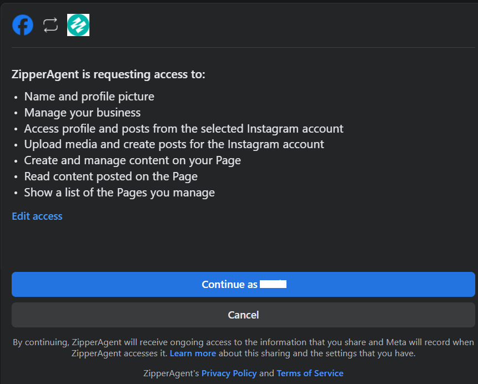Viewport: 478px width, 384px height.
Task: Click 'Access profile and posts' Instagram permission
Action: (184, 129)
